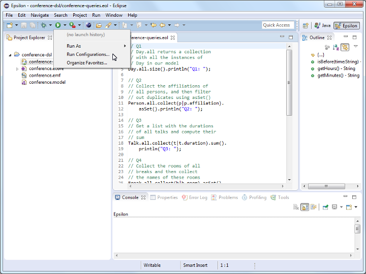
Task: Select Run Configurations... menu entry
Action: pyautogui.click(x=87, y=54)
